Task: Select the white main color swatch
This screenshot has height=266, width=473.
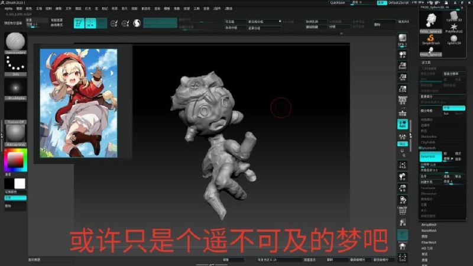Action: (20, 184)
